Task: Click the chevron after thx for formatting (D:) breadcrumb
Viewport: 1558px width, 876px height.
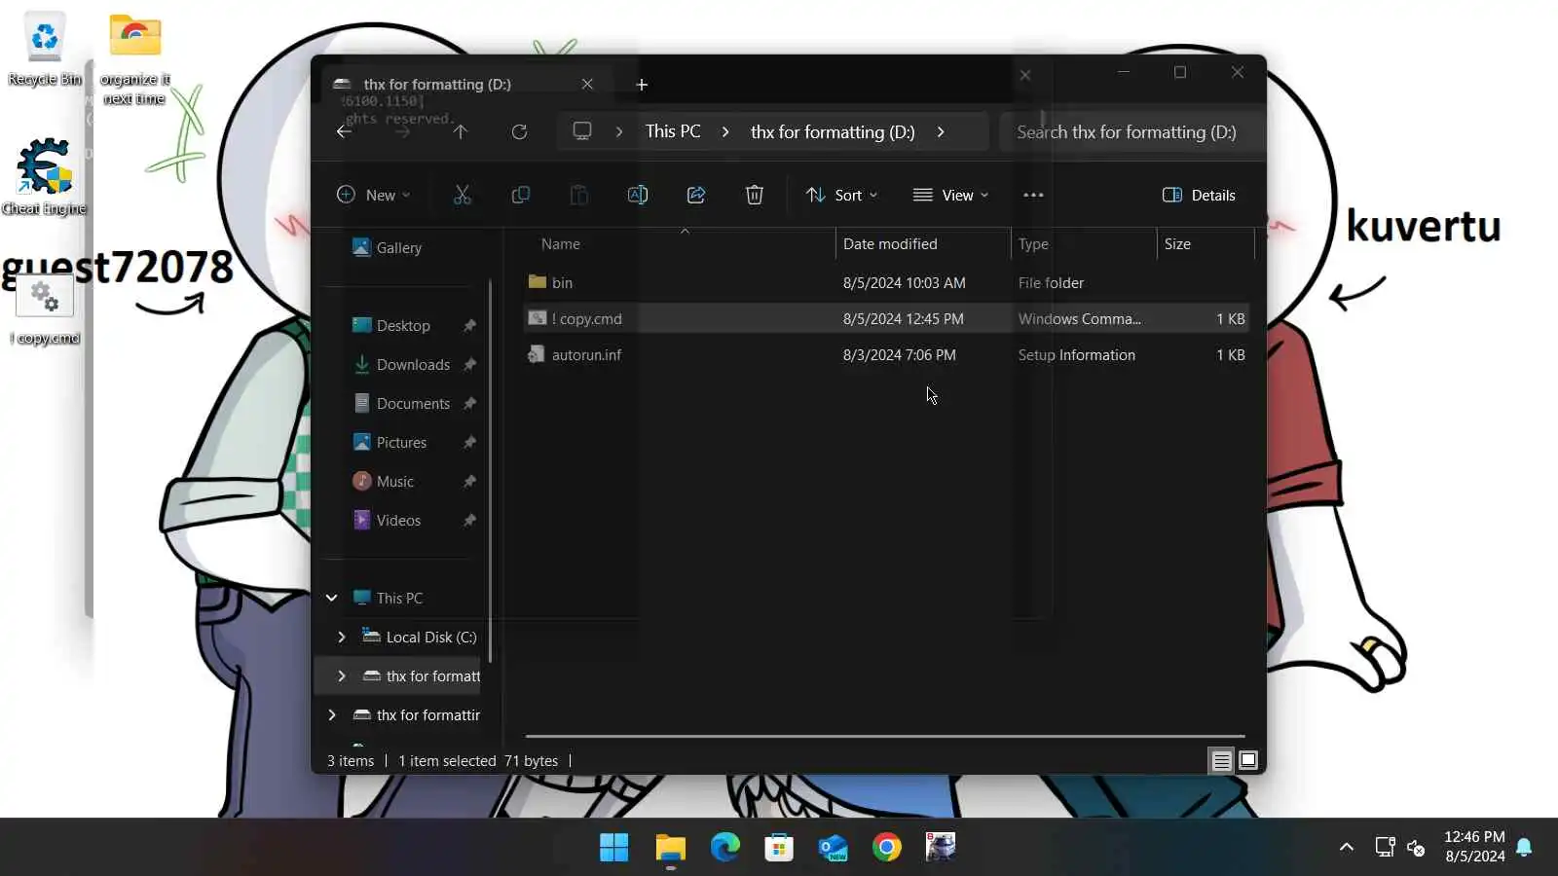Action: click(x=941, y=131)
